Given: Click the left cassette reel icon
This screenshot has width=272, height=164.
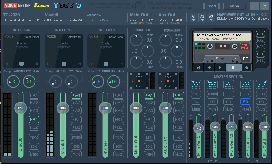Looking at the screenshot, I should tap(210, 46).
